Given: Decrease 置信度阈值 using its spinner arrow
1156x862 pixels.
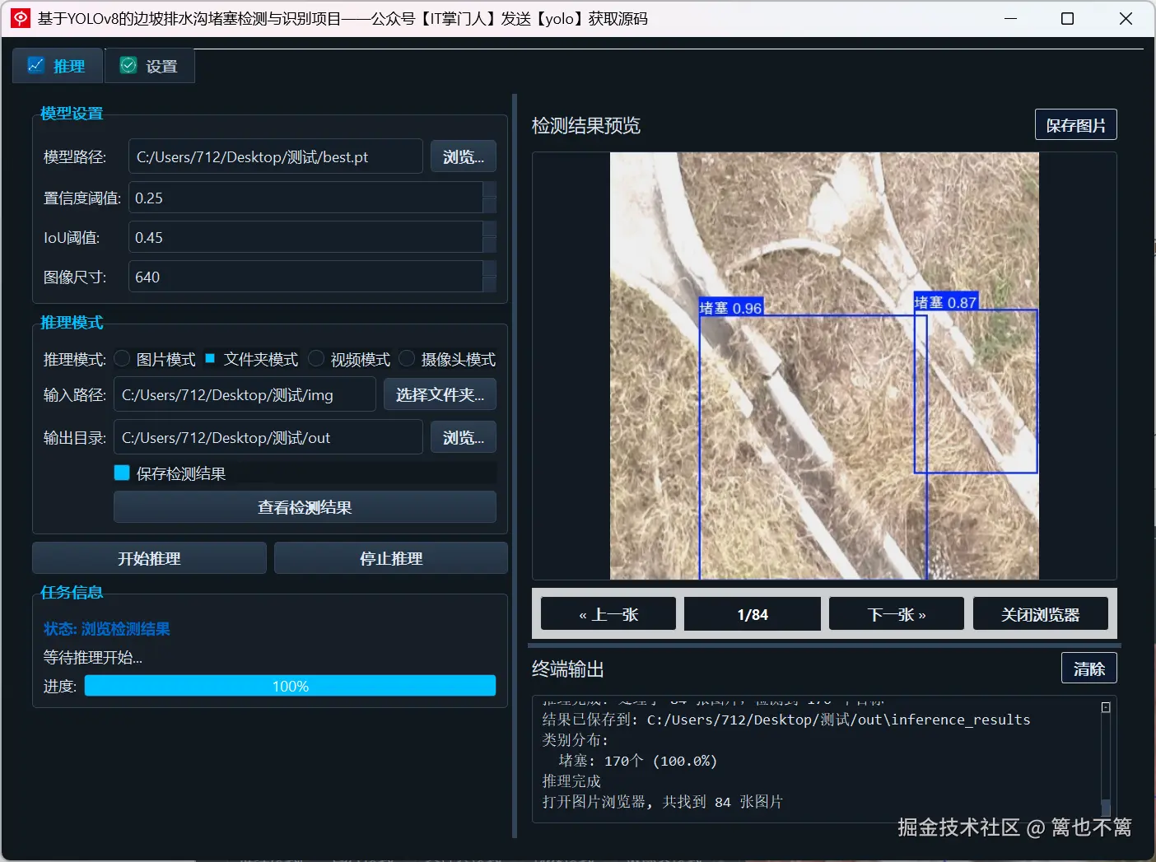Looking at the screenshot, I should click(490, 204).
